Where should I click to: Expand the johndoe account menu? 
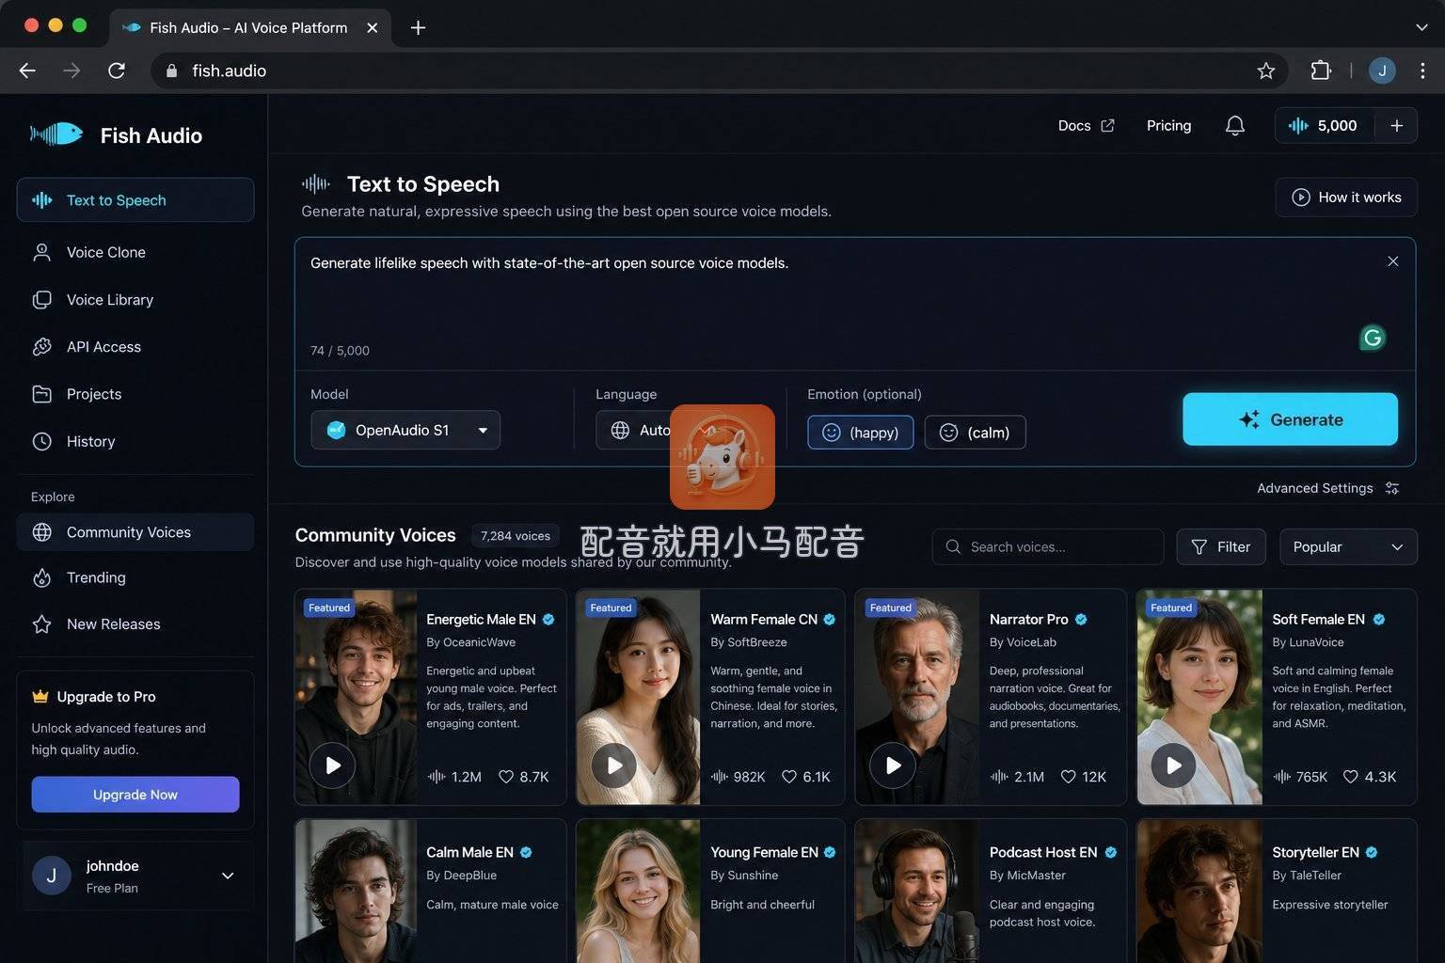[228, 876]
